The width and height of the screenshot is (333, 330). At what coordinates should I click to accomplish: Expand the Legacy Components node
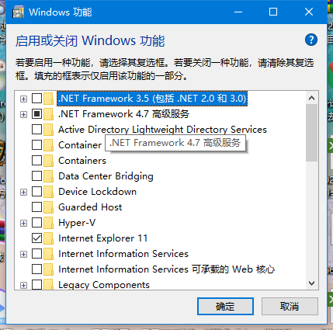click(x=23, y=285)
